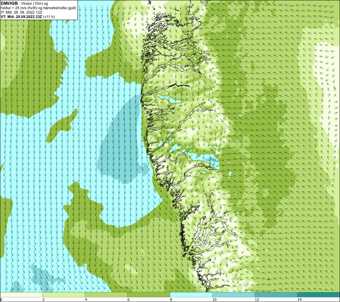The image size is (340, 302).
Task: Click the '(+11 h)' forecast offset text
Action: [49, 17]
